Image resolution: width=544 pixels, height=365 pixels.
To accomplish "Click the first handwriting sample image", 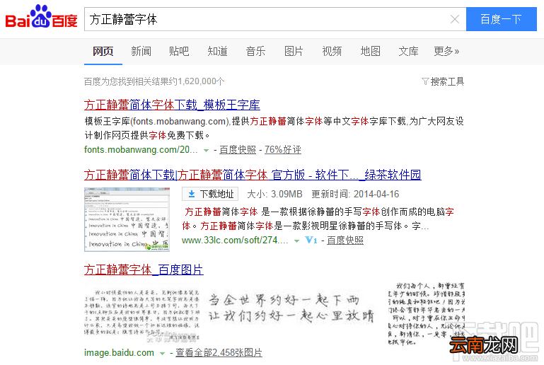I will (142, 313).
